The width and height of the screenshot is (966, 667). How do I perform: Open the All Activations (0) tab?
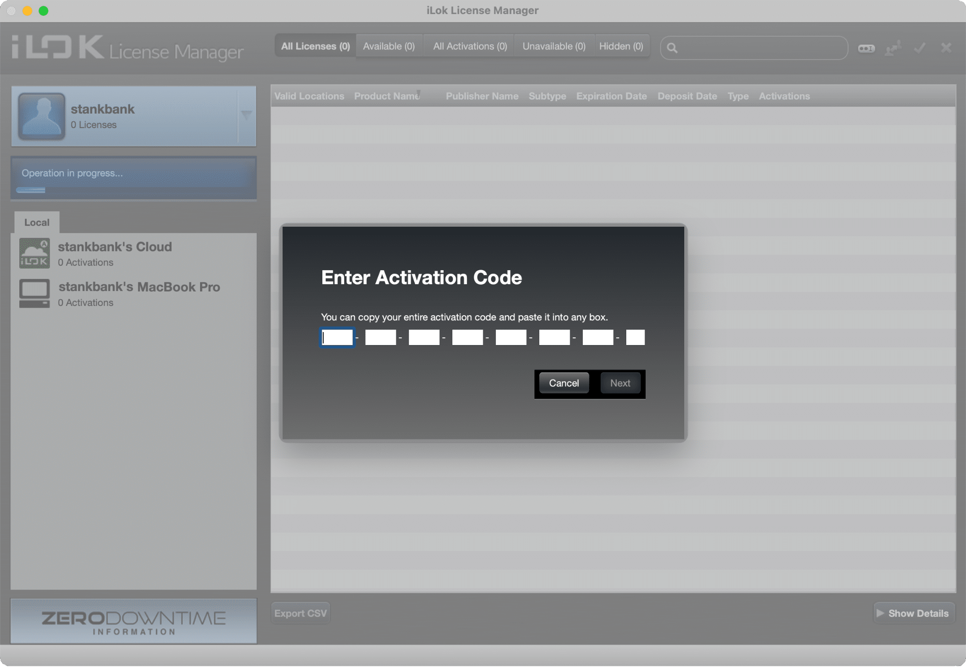(x=470, y=46)
